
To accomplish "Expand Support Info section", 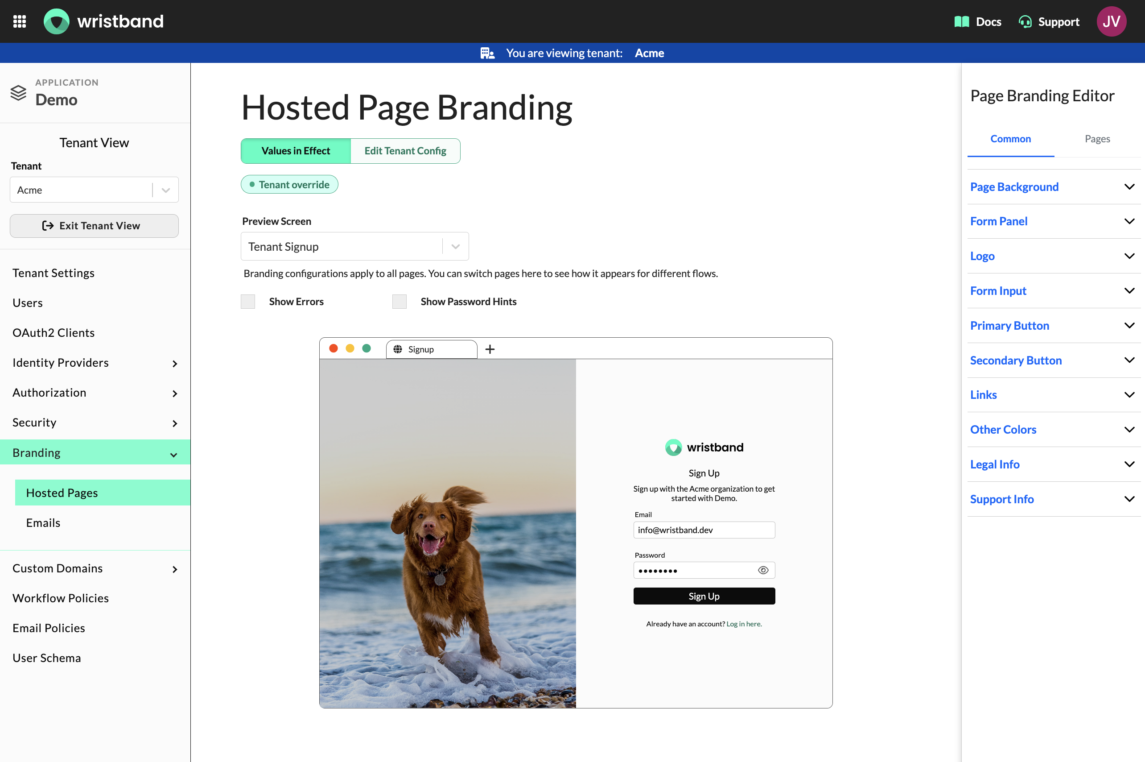I will 1054,499.
